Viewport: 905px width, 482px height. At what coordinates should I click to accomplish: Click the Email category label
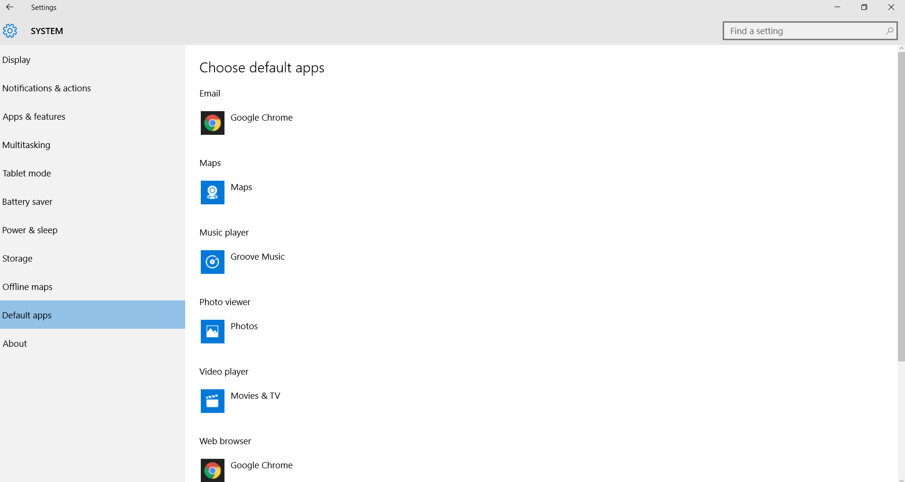[210, 94]
